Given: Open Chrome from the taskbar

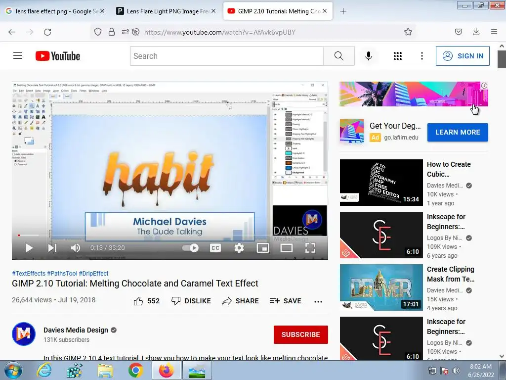Looking at the screenshot, I should 135,370.
